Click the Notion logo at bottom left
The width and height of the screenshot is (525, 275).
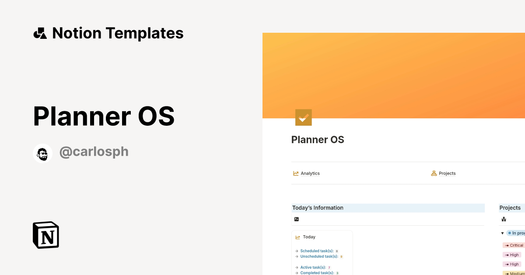(x=45, y=235)
